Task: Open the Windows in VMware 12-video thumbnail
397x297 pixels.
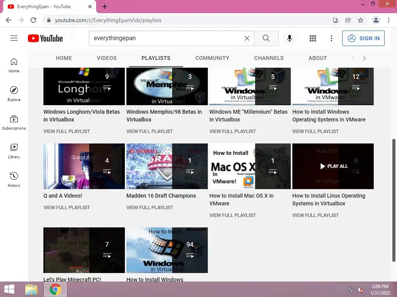Action: pos(333,86)
